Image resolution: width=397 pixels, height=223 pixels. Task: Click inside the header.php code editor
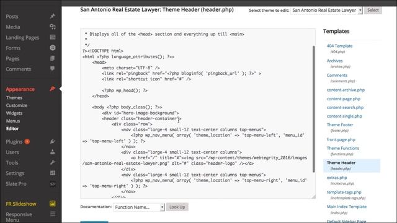[x=198, y=113]
